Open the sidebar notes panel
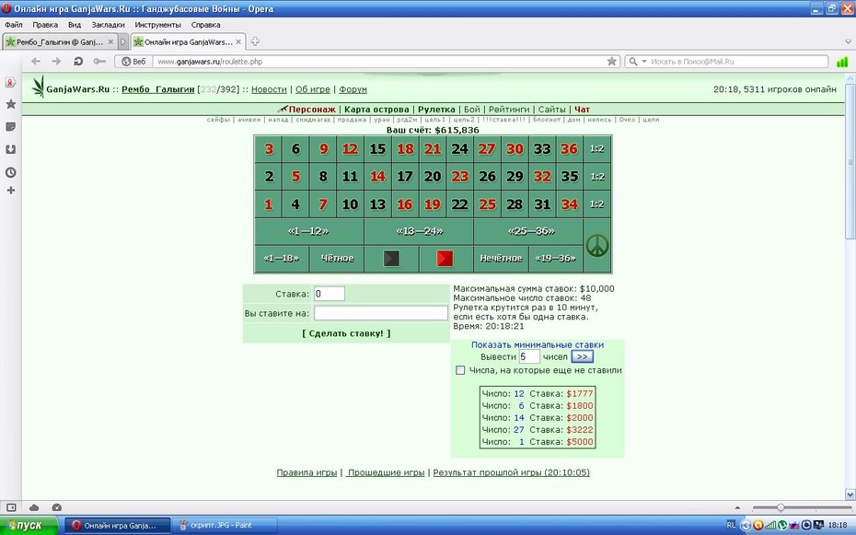The height and width of the screenshot is (535, 856). 10,127
